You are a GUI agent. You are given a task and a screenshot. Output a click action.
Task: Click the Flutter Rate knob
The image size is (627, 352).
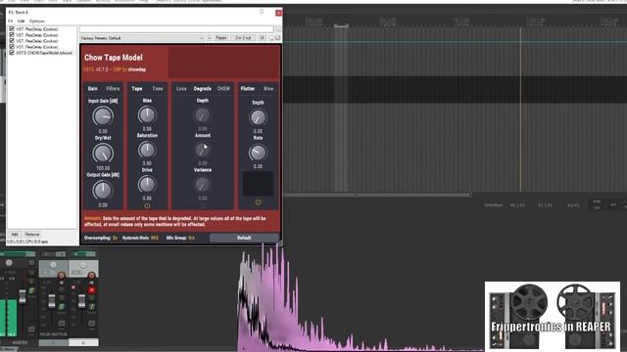click(258, 153)
